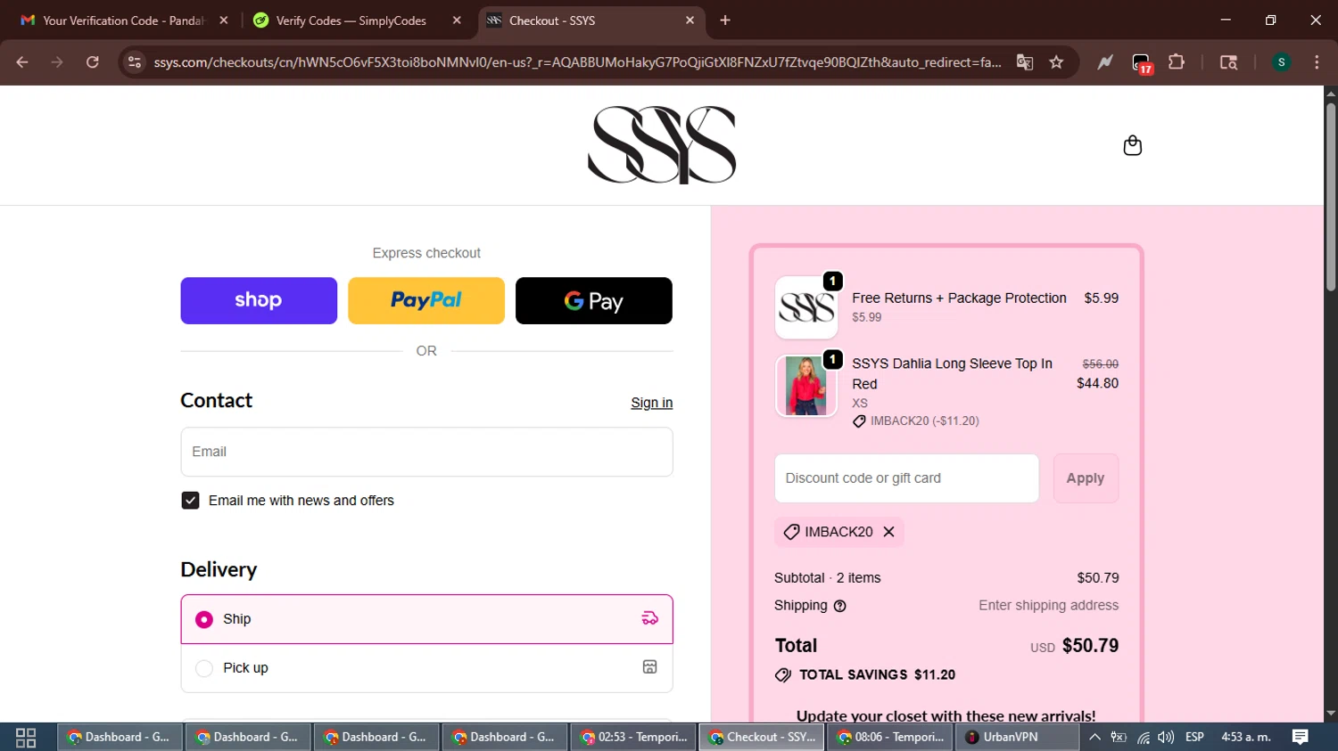The image size is (1338, 751).
Task: Open the lightning-bolt extension icon
Action: coord(1105,62)
